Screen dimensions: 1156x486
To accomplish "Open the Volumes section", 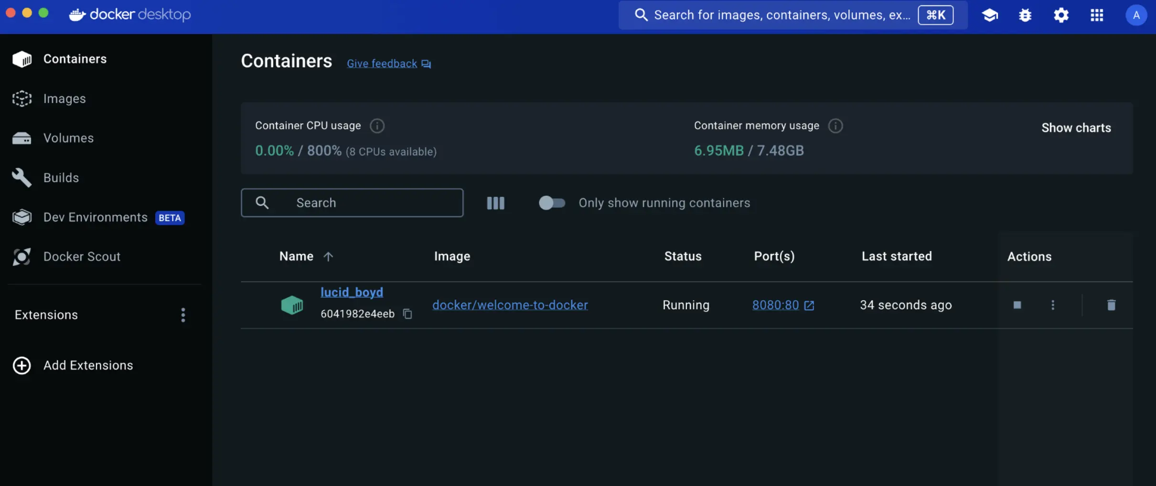I will tap(68, 138).
